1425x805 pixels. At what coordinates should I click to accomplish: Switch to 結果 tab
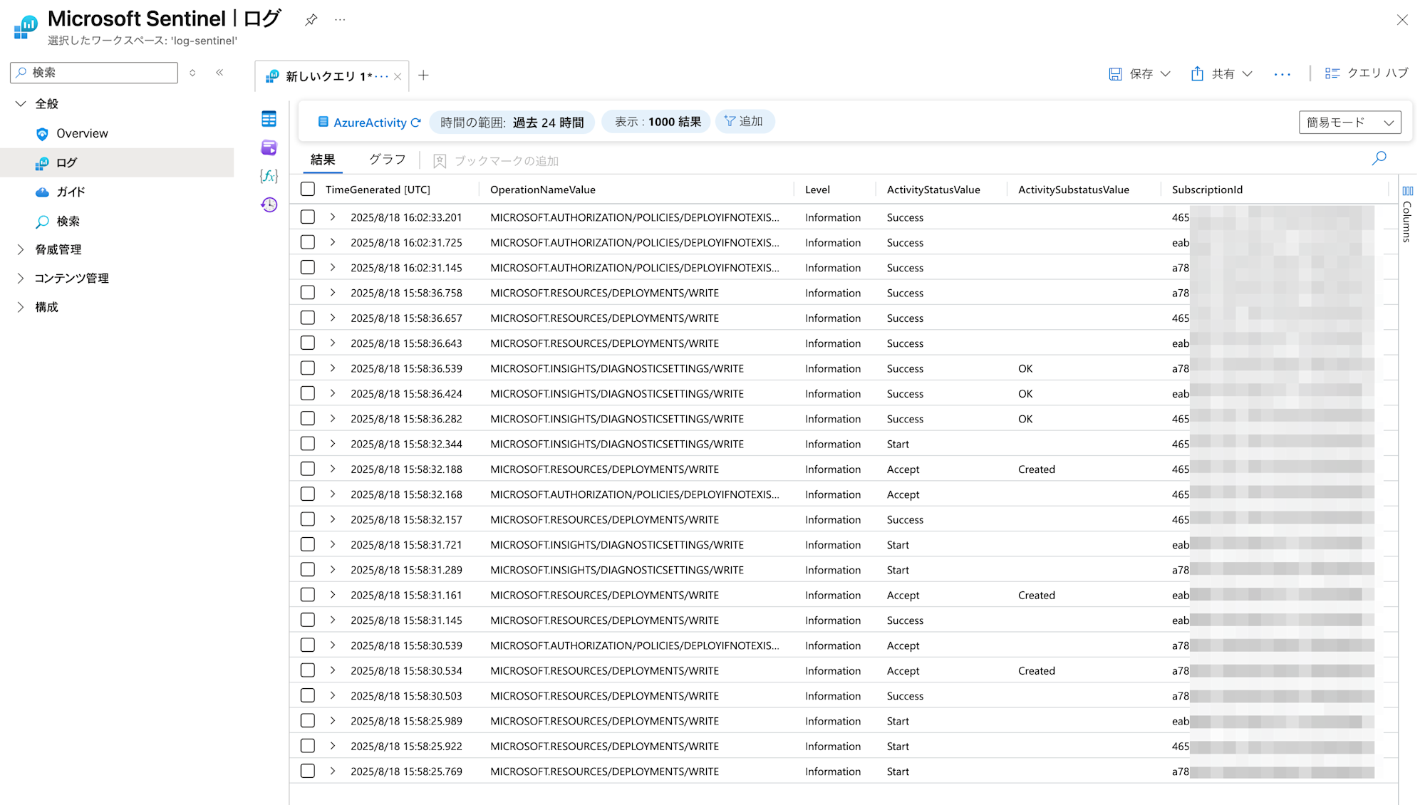click(x=323, y=160)
